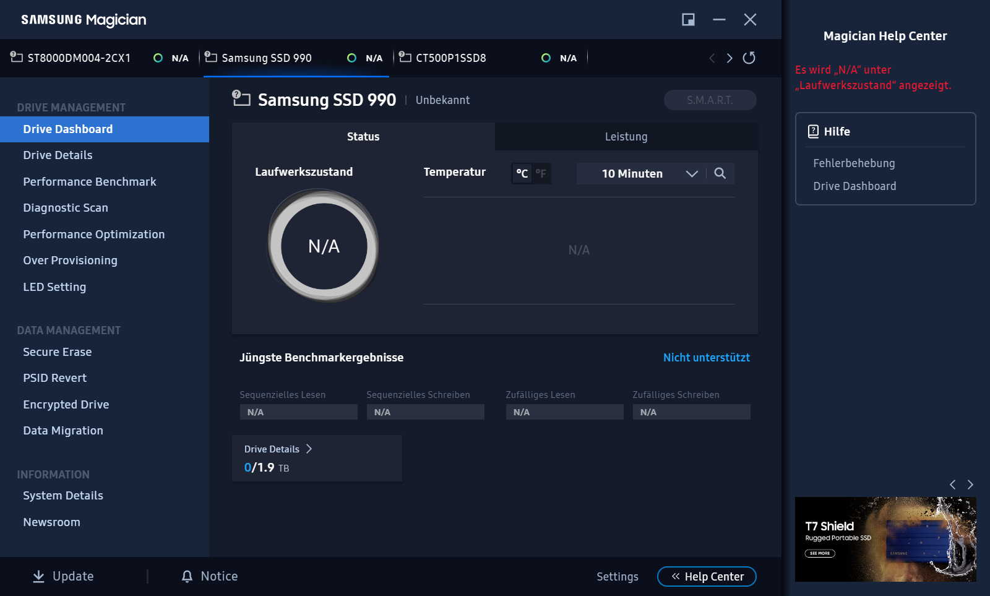Click the Sequenzielles Schreiben N/A value
The image size is (990, 596).
(426, 412)
